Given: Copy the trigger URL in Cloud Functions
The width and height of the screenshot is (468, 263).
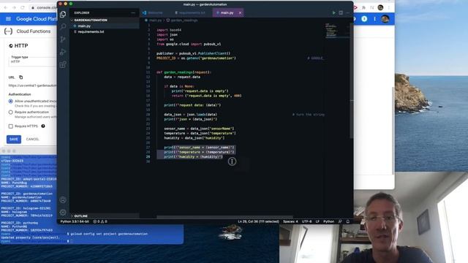Looking at the screenshot, I should coord(21,77).
